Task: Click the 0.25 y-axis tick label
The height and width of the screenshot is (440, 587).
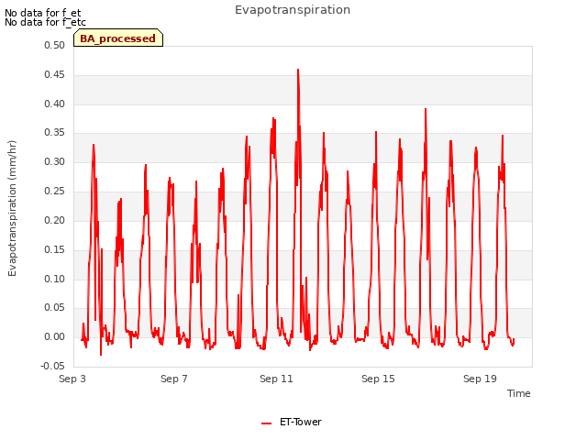Action: coord(55,191)
